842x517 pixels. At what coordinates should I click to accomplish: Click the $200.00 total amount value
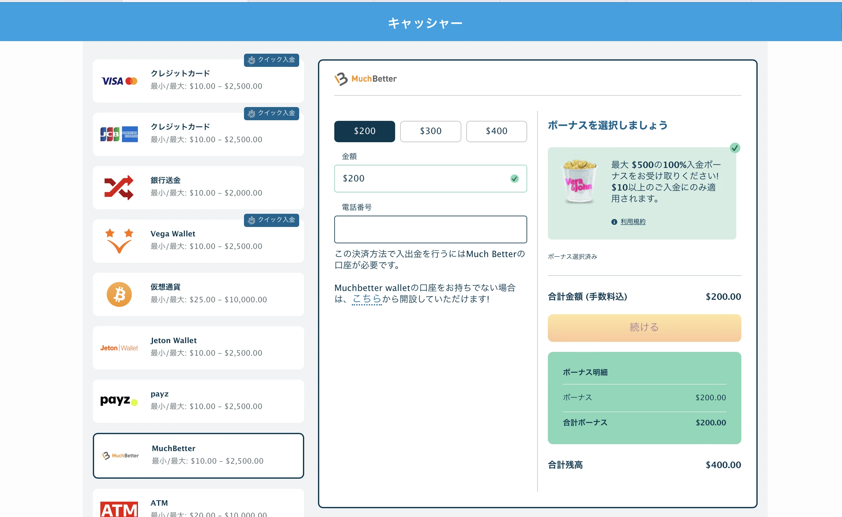(x=723, y=297)
